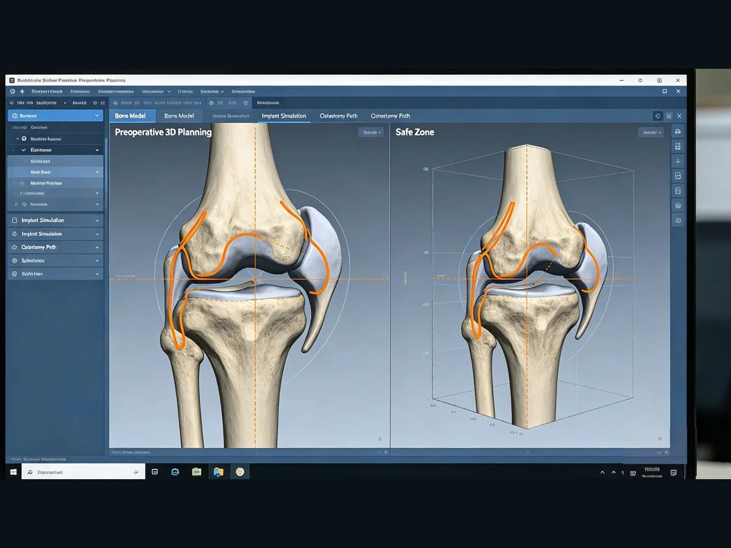Screen dimensions: 731x548
Task: Click the plus icon in the top toolbar
Action: pyautogui.click(x=23, y=91)
